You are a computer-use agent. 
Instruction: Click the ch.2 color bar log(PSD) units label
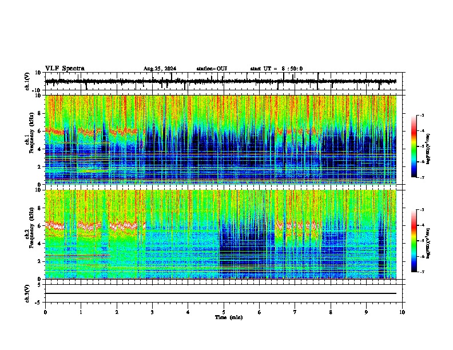coord(428,243)
